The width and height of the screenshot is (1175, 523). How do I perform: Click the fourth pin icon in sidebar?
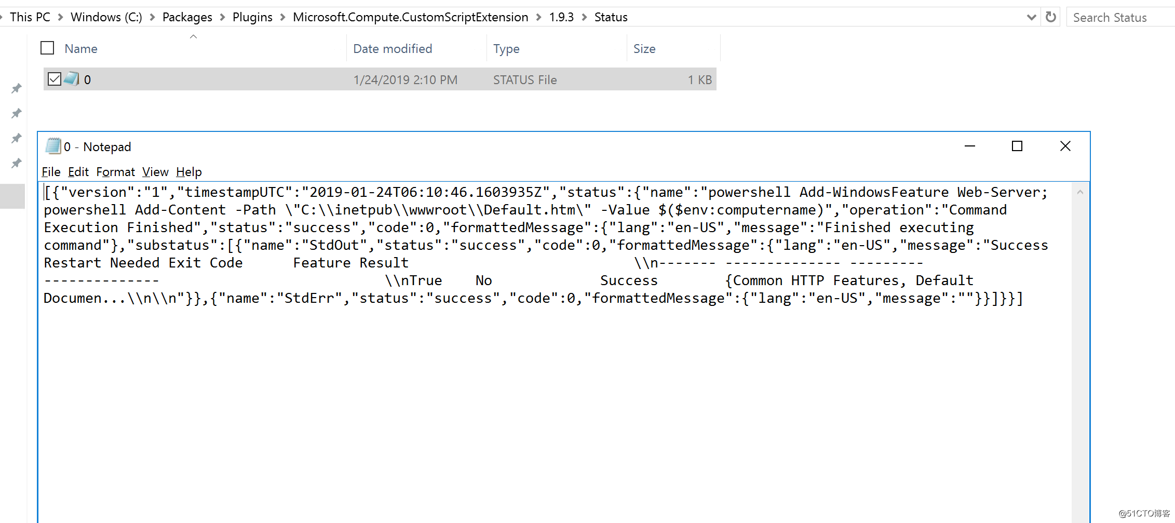pyautogui.click(x=17, y=163)
